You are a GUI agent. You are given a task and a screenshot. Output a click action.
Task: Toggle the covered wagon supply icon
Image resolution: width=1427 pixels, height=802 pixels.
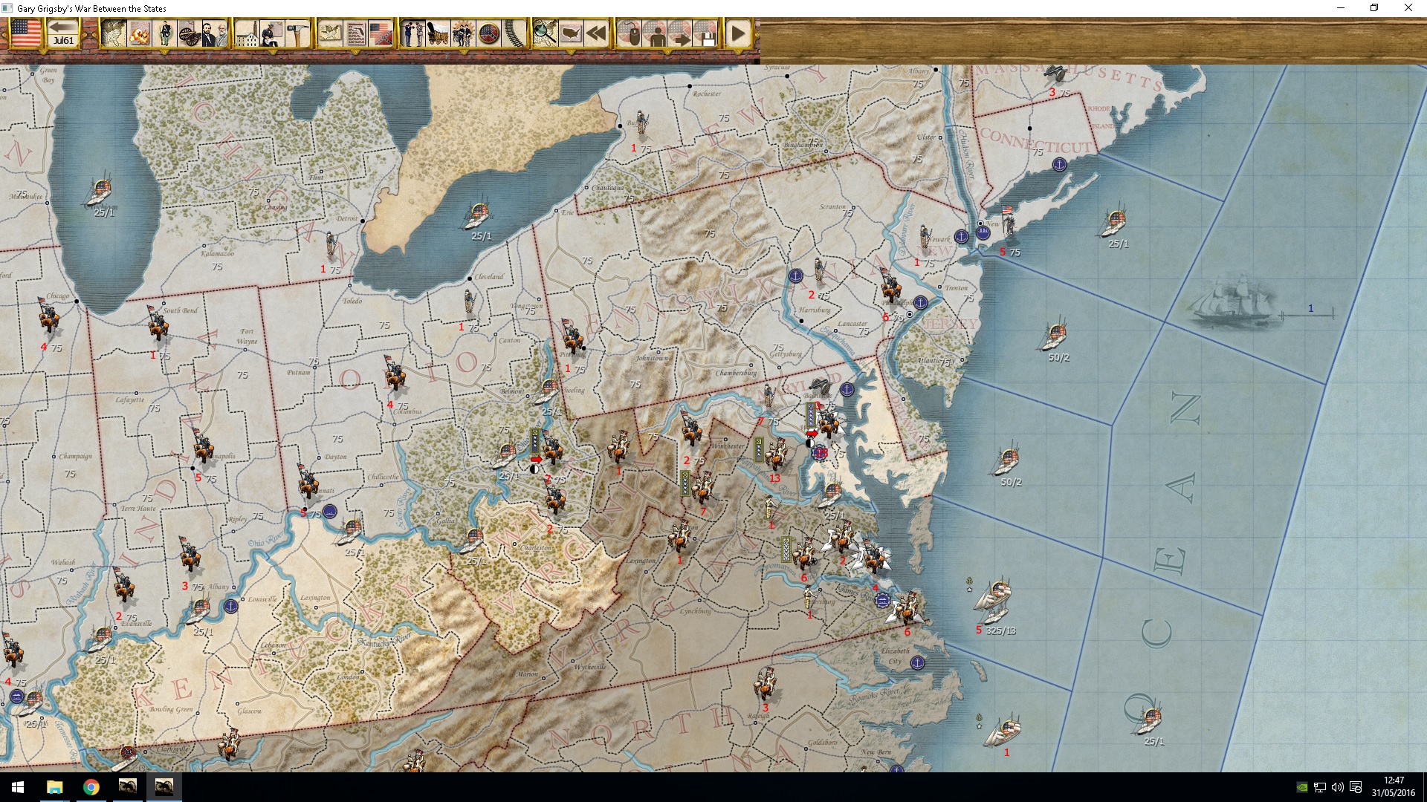tap(437, 33)
